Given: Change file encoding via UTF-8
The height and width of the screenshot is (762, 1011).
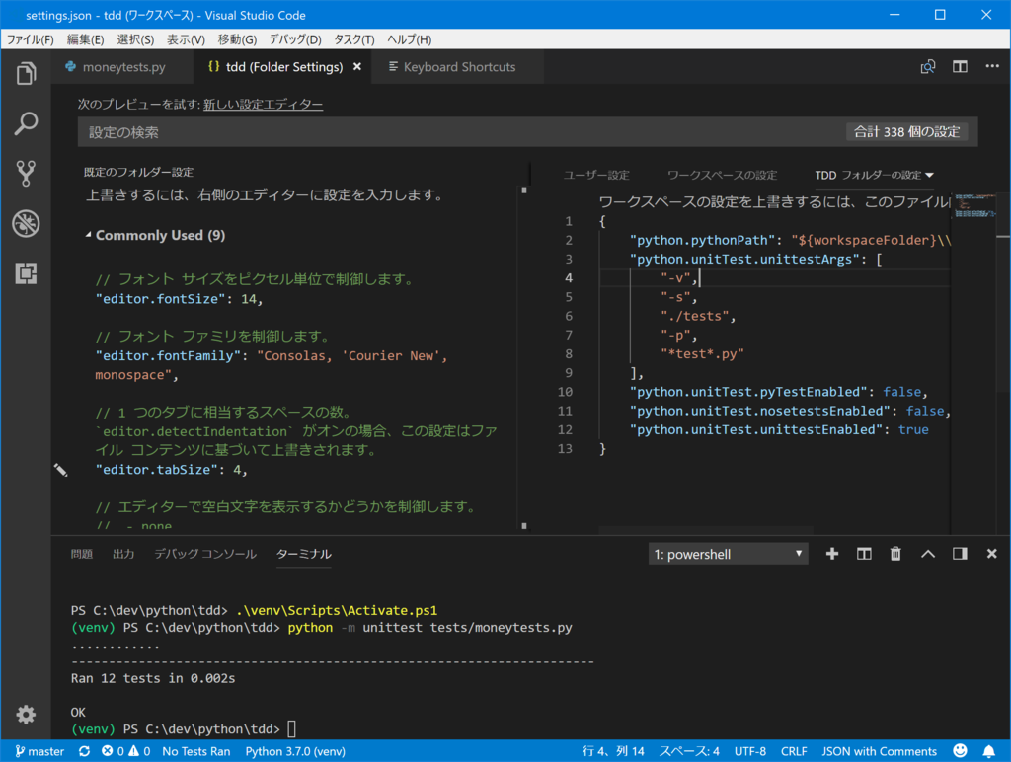Looking at the screenshot, I should click(750, 752).
